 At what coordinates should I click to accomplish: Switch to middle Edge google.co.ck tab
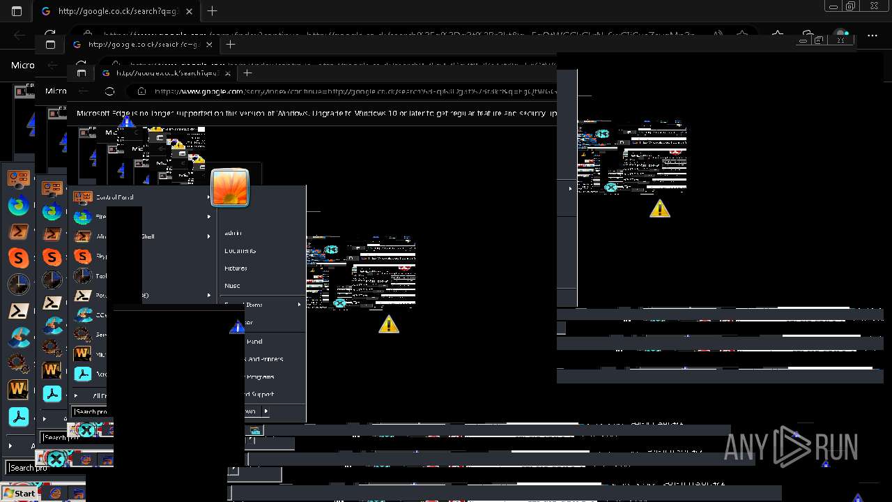pos(141,44)
